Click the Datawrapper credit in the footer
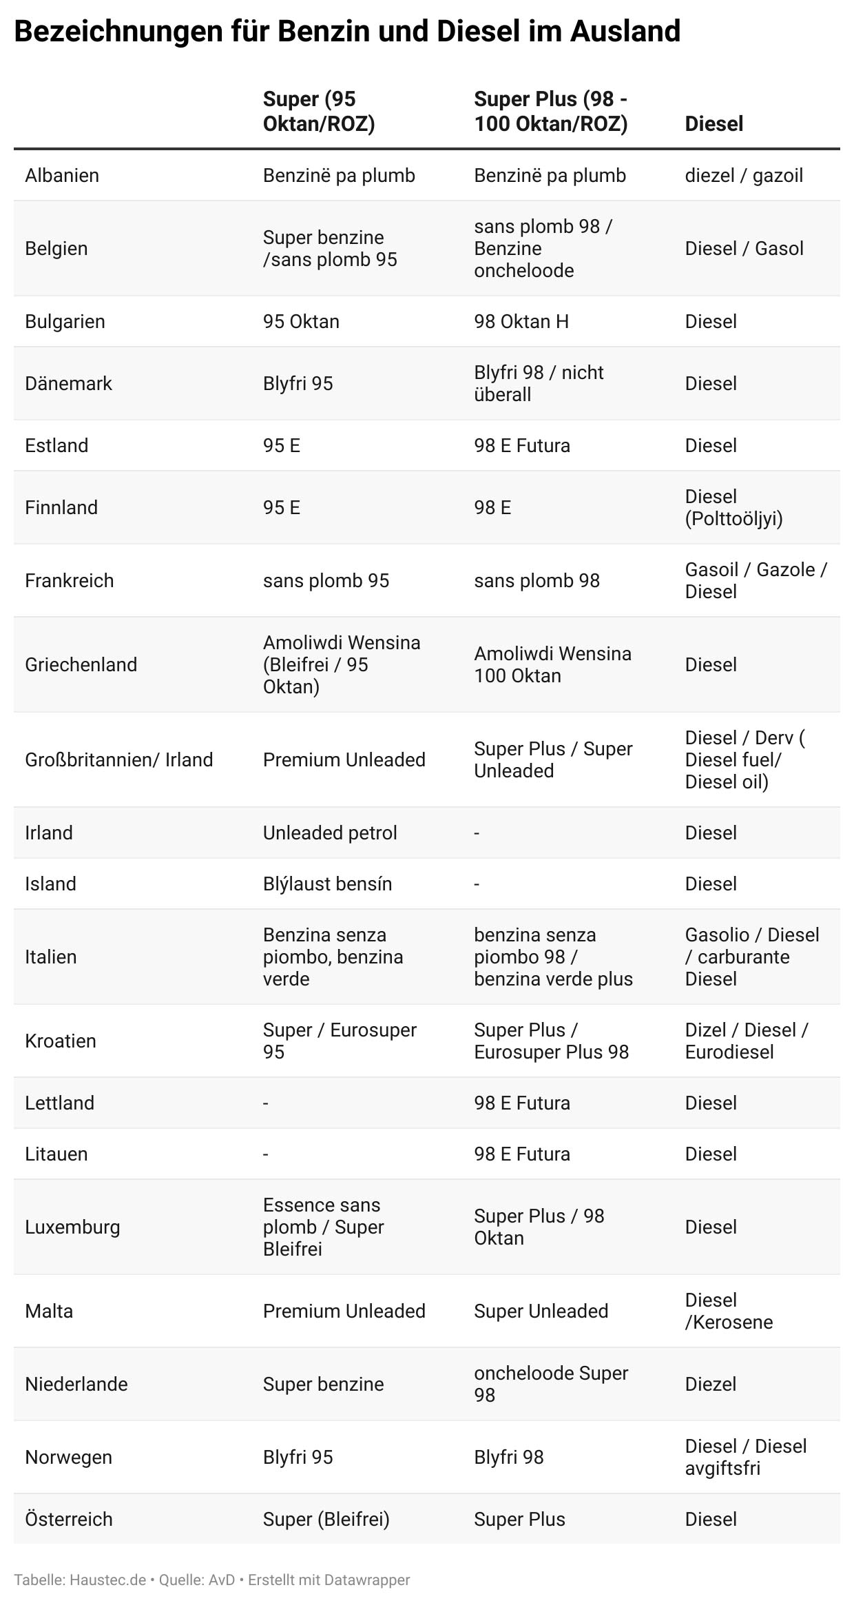 click(x=329, y=1580)
